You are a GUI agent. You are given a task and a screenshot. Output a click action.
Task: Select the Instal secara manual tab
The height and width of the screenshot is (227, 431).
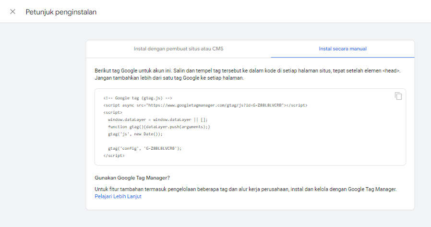[343, 48]
